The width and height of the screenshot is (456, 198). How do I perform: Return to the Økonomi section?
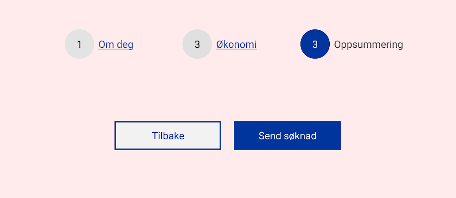(x=236, y=45)
